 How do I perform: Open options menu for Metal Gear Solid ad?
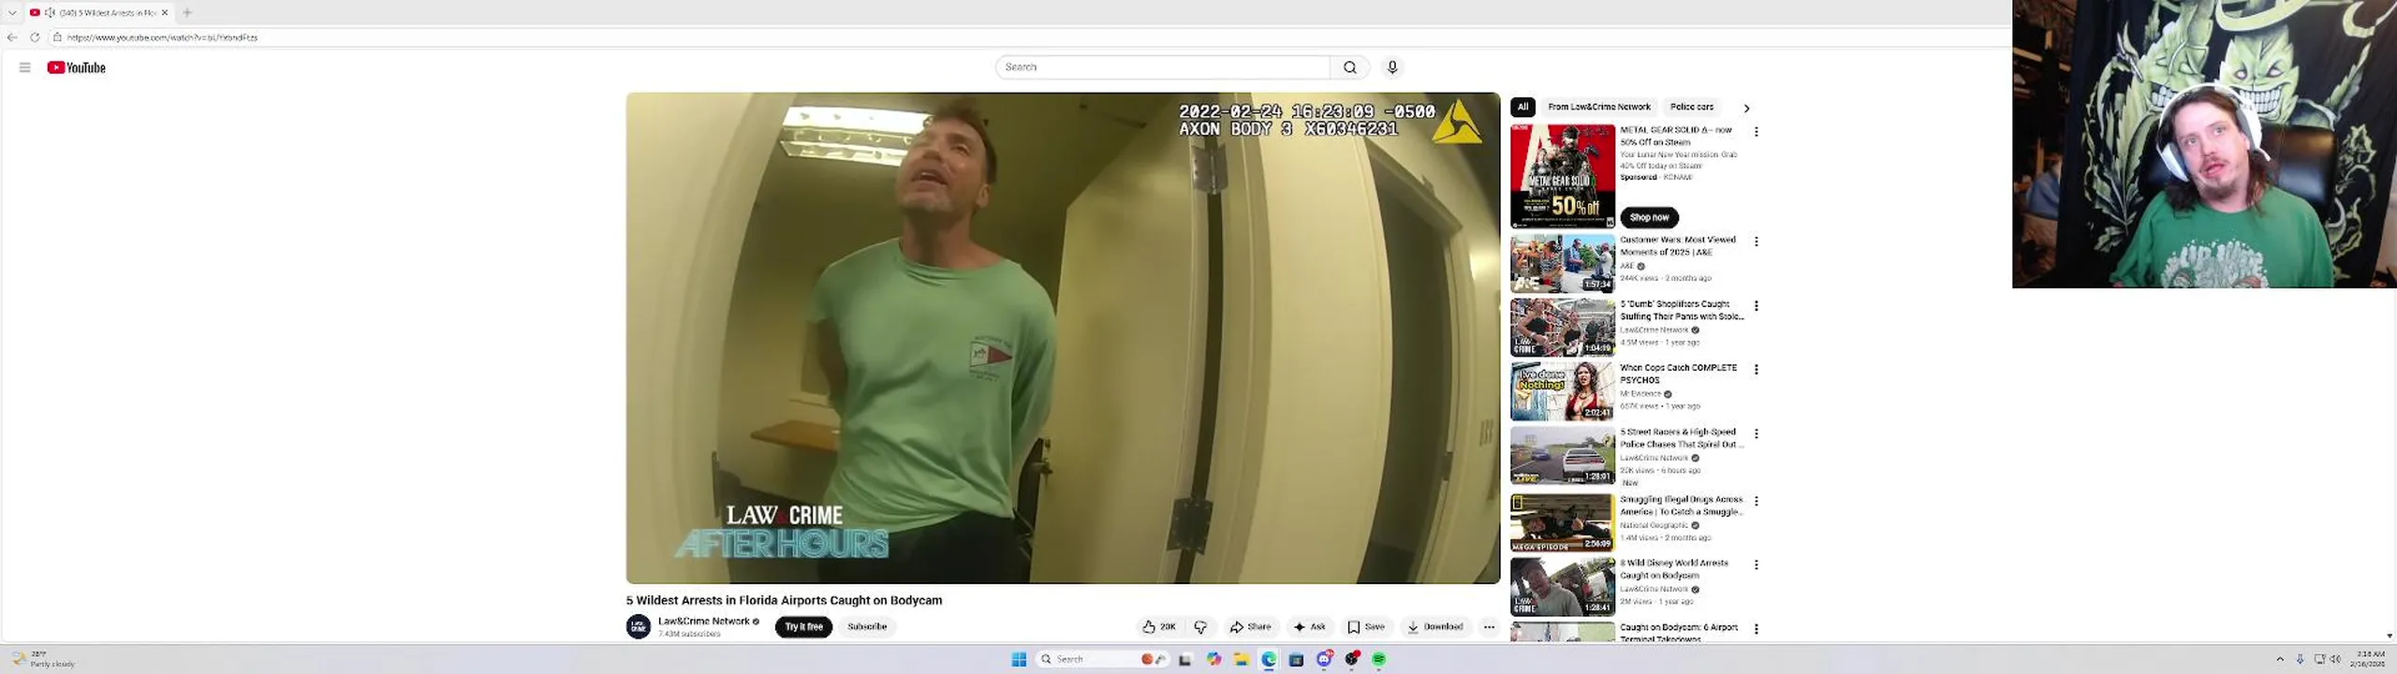[1756, 132]
